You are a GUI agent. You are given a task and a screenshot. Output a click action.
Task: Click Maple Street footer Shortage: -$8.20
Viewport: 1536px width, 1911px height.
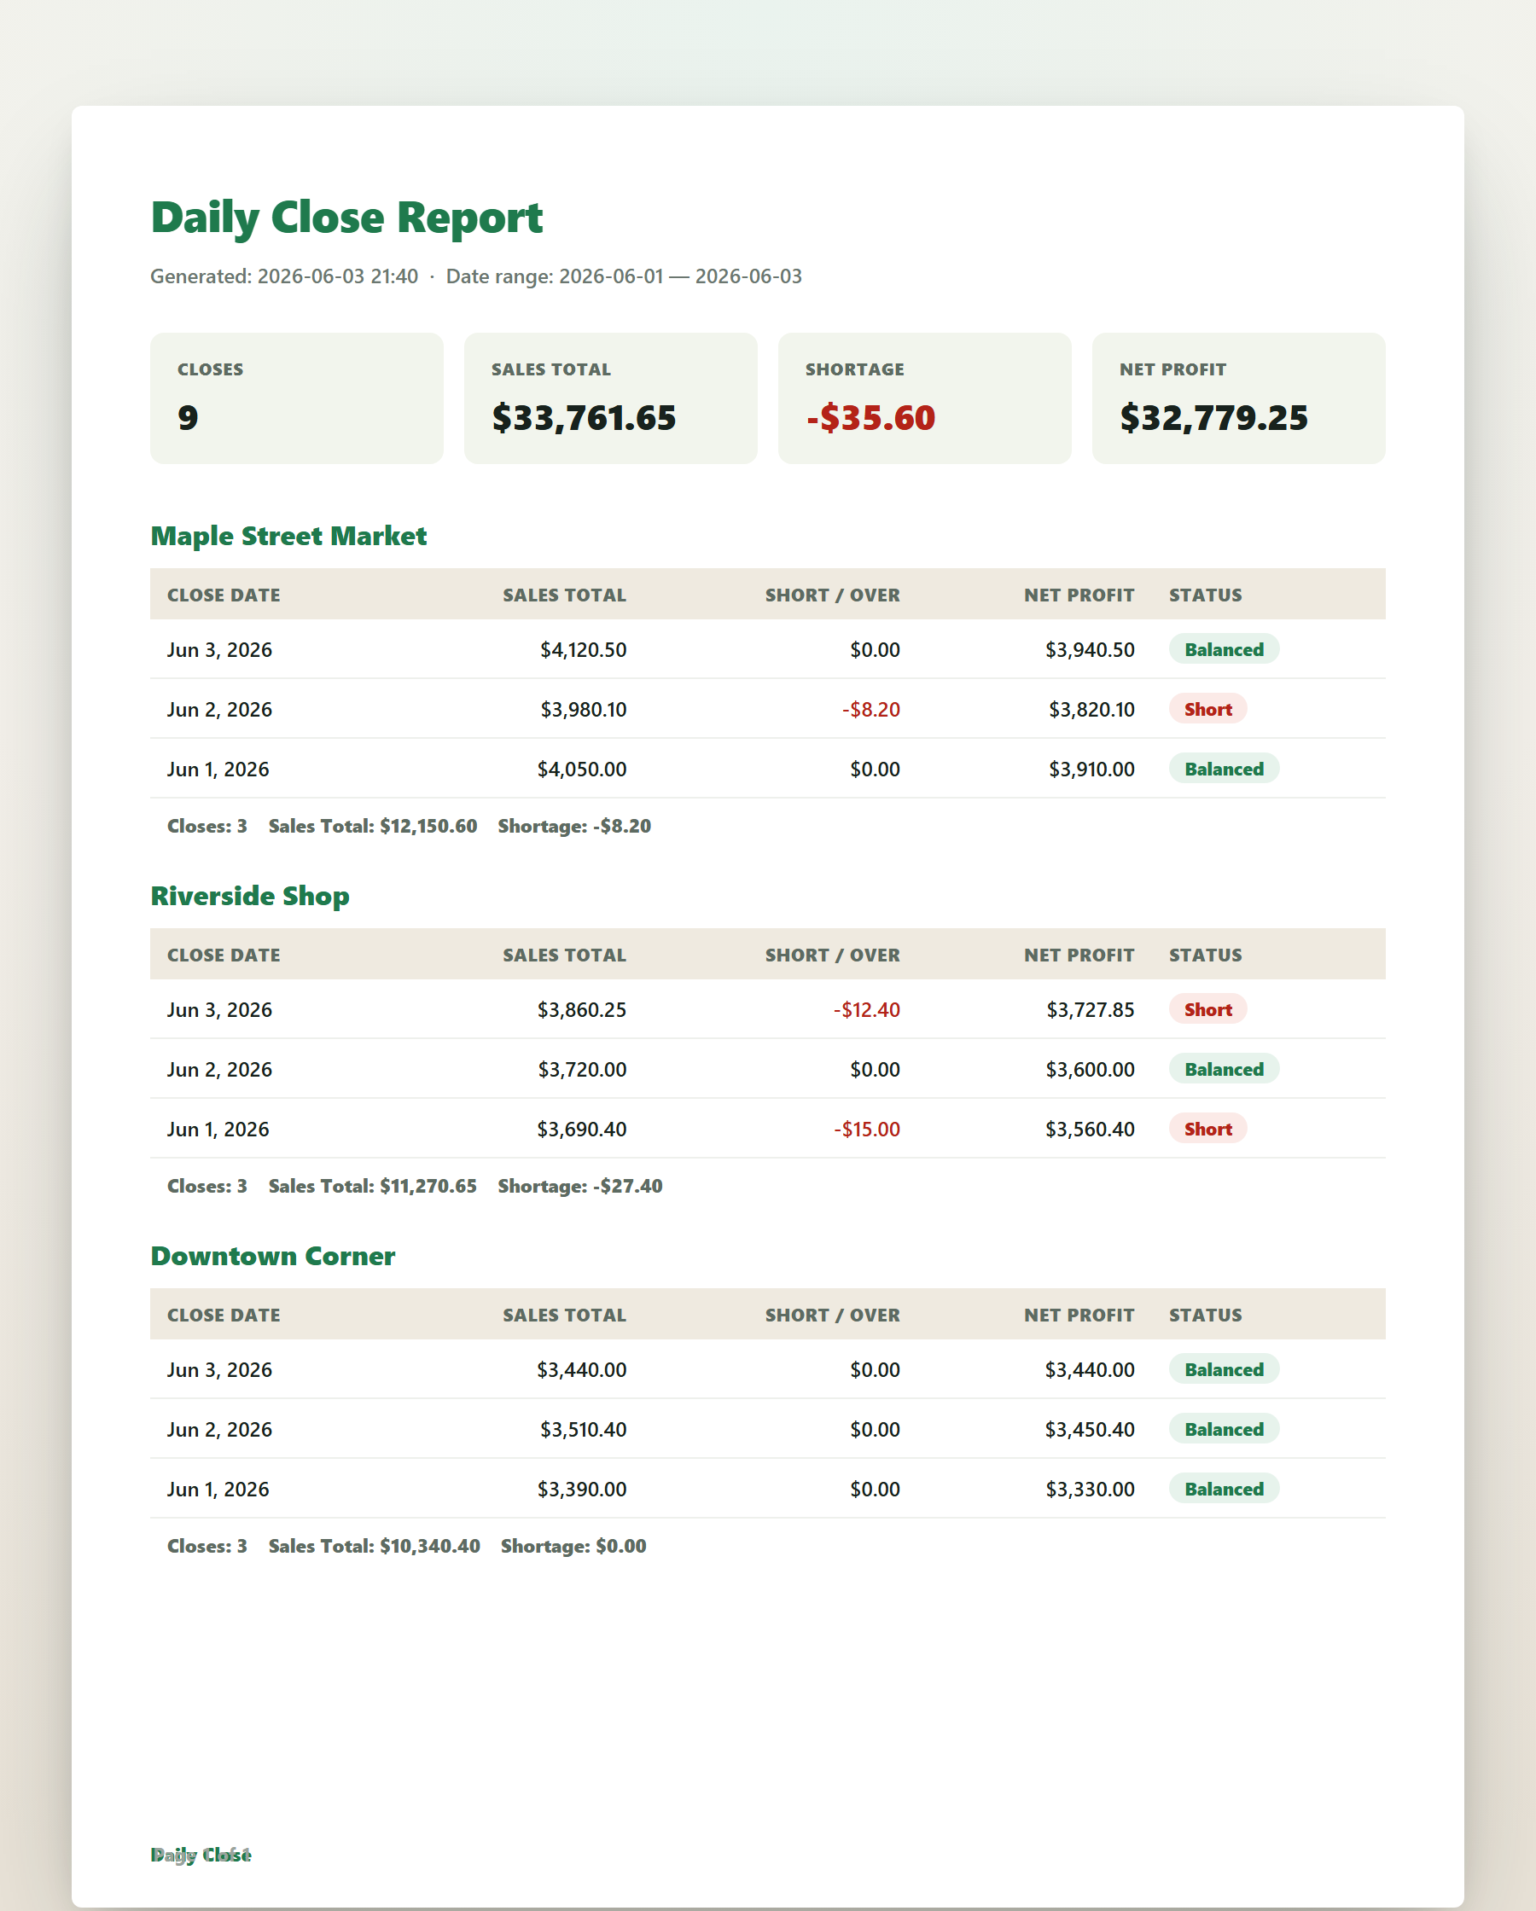pyautogui.click(x=573, y=826)
